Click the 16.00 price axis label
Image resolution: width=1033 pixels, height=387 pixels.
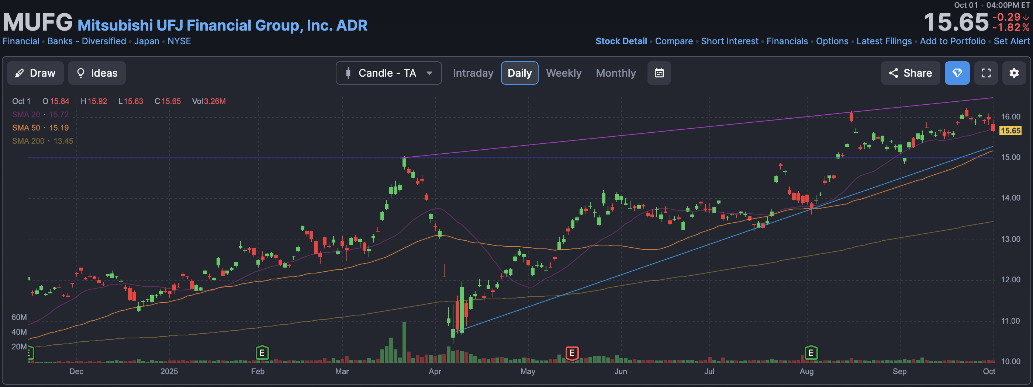[x=1010, y=116]
